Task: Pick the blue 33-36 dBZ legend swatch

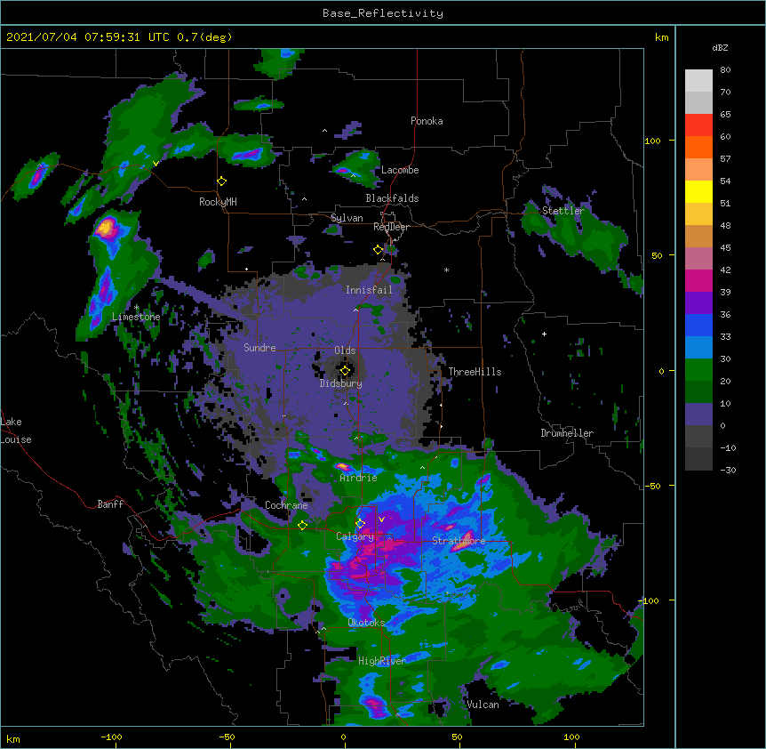Action: (698, 325)
